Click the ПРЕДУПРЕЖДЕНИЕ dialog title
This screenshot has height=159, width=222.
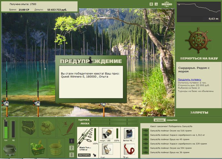(91, 61)
